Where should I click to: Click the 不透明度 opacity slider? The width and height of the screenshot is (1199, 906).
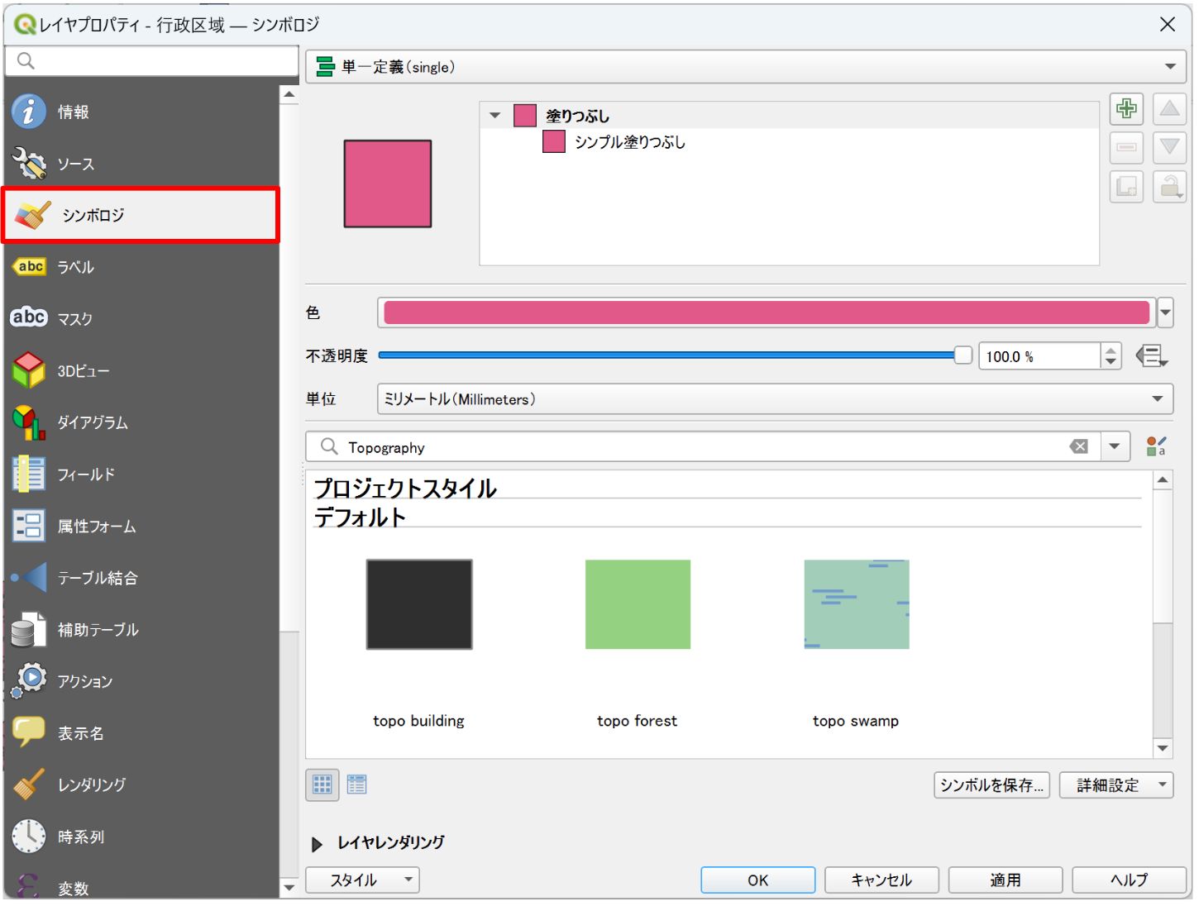click(x=675, y=355)
